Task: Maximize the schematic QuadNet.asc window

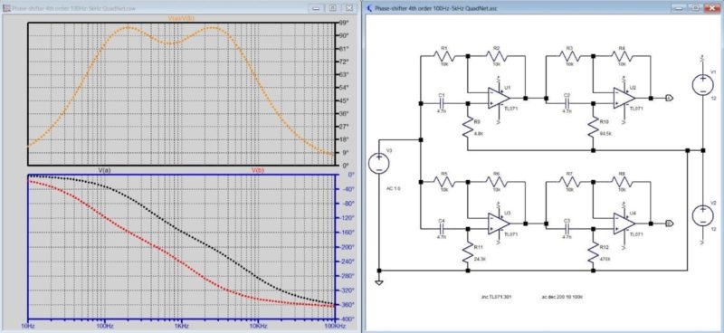Action: (x=695, y=8)
